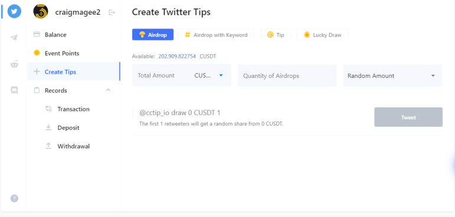Viewport: 455px width, 217px height.
Task: Click the available balance 202.909.822754 link
Action: point(177,56)
